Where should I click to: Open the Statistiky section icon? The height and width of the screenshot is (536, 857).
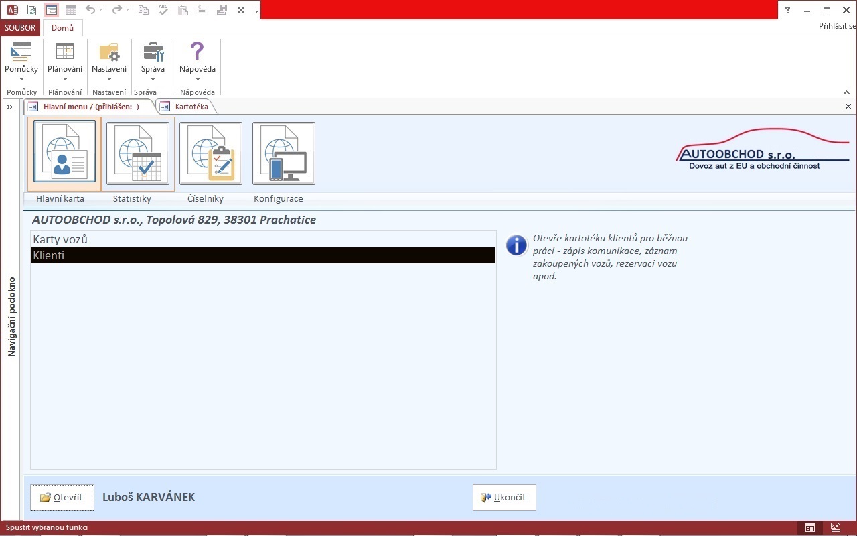pos(138,153)
